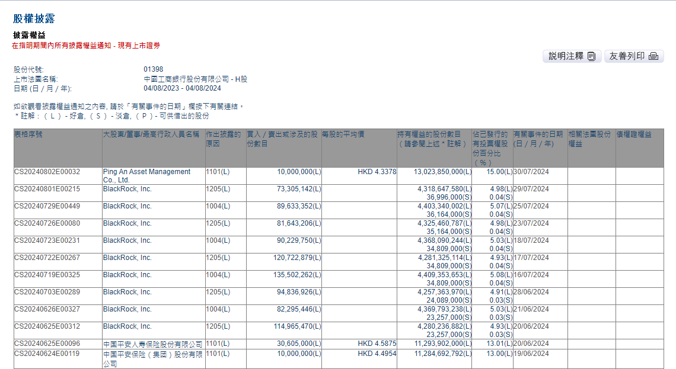Open disclosure notice CS20240726E00080

[47, 223]
